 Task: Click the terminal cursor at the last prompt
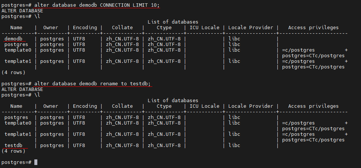(36, 162)
